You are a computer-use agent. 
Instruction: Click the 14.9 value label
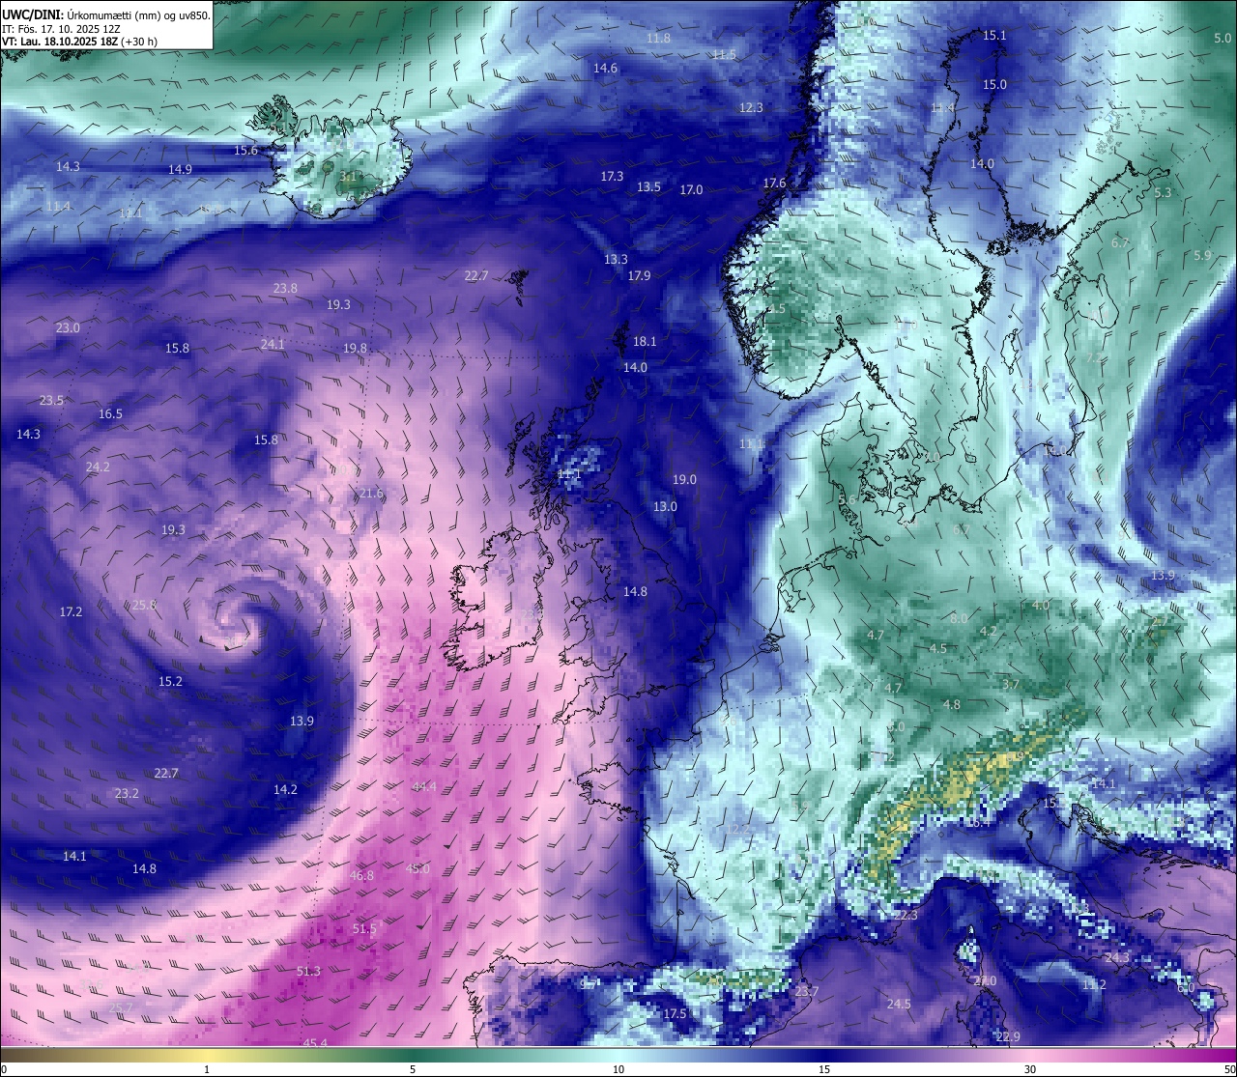180,169
